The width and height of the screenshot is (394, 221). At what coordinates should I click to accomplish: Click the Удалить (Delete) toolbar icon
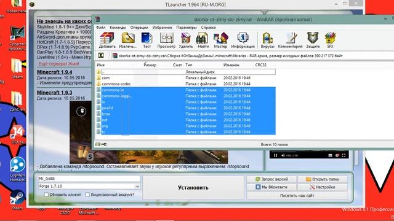(x=186, y=40)
